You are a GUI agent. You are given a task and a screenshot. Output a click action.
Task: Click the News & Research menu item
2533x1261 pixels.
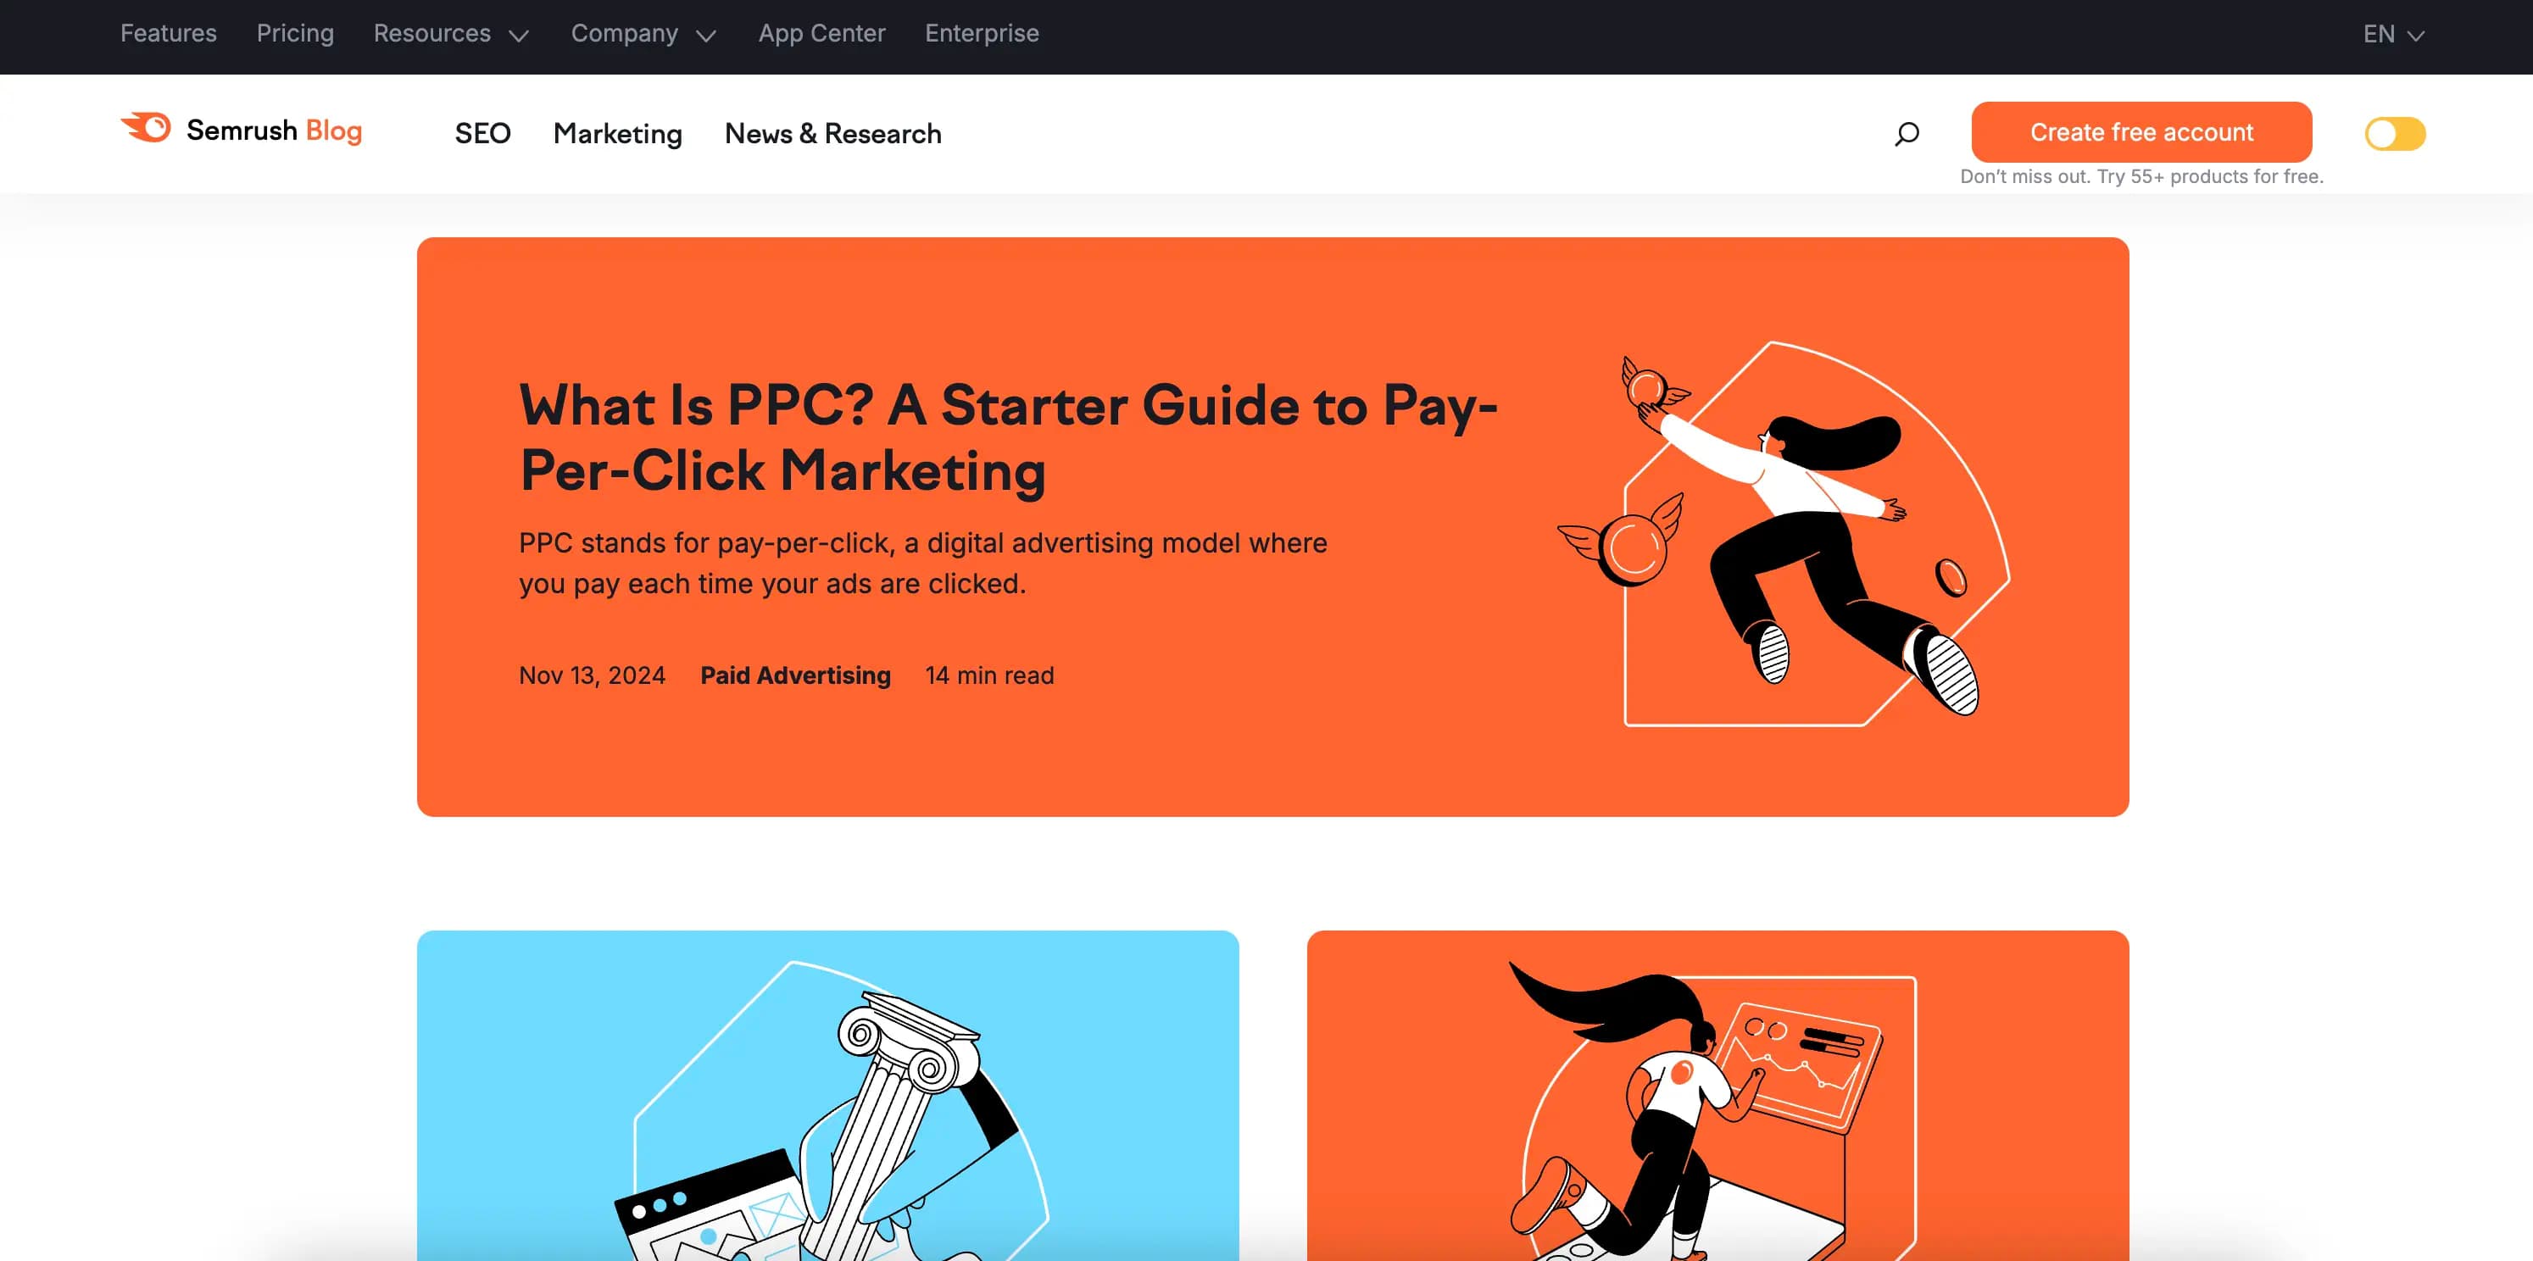click(833, 134)
